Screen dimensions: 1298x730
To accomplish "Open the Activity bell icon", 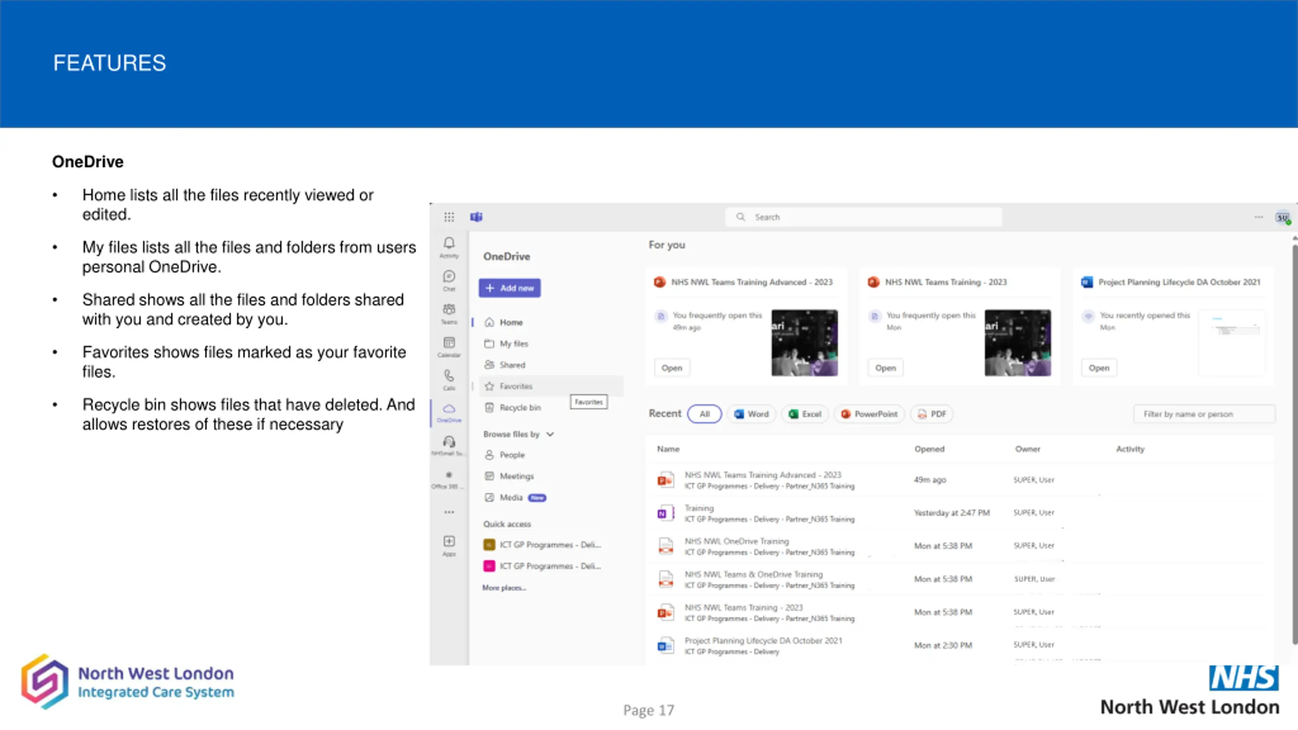I will pyautogui.click(x=449, y=248).
